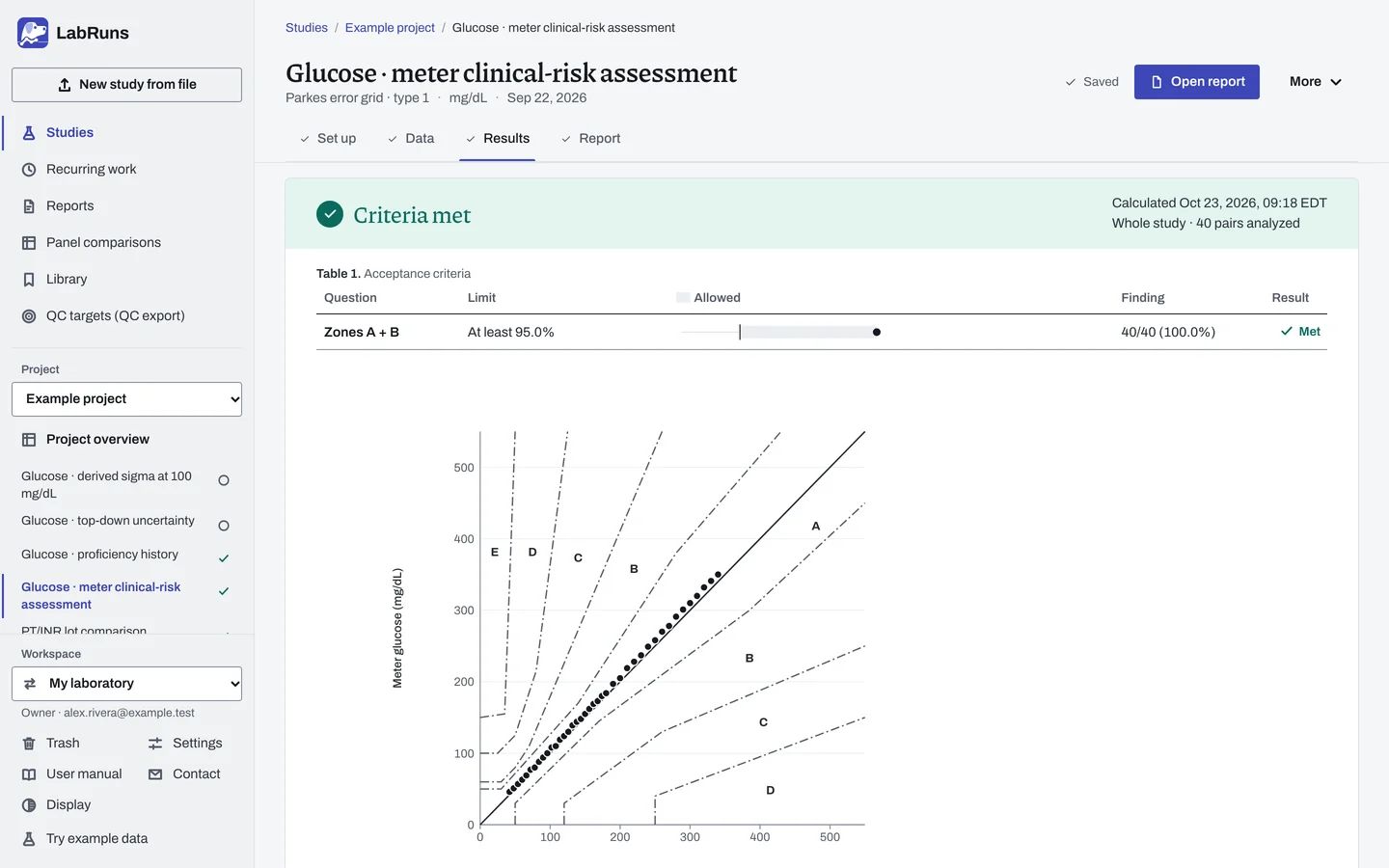Click the table icon for Panel comparisons
This screenshot has width=1389, height=868.
29,243
